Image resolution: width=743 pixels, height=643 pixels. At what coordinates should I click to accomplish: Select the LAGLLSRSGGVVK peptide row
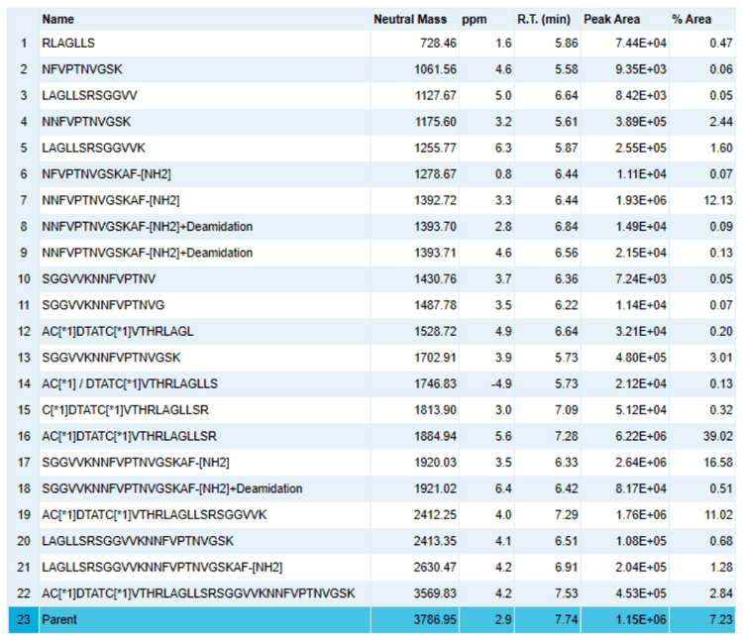click(x=93, y=149)
